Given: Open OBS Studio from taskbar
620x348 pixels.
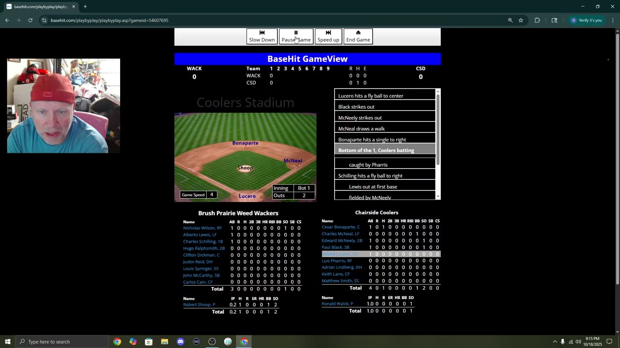Looking at the screenshot, I should point(212,342).
